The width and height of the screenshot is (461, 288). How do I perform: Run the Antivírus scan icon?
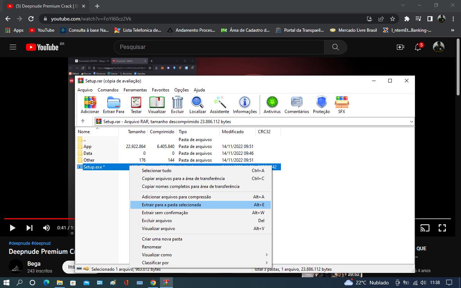pyautogui.click(x=272, y=105)
